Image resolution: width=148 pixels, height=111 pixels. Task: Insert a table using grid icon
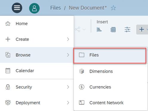[x=113, y=30]
